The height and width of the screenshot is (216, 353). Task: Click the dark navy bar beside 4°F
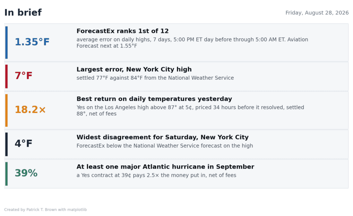6,144
